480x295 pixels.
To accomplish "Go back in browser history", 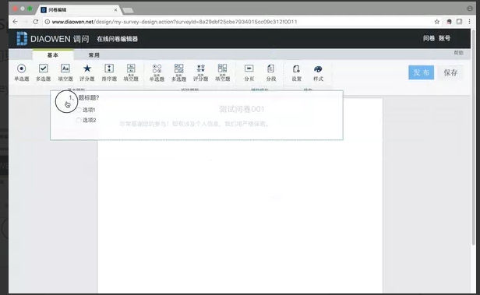I will [16, 22].
